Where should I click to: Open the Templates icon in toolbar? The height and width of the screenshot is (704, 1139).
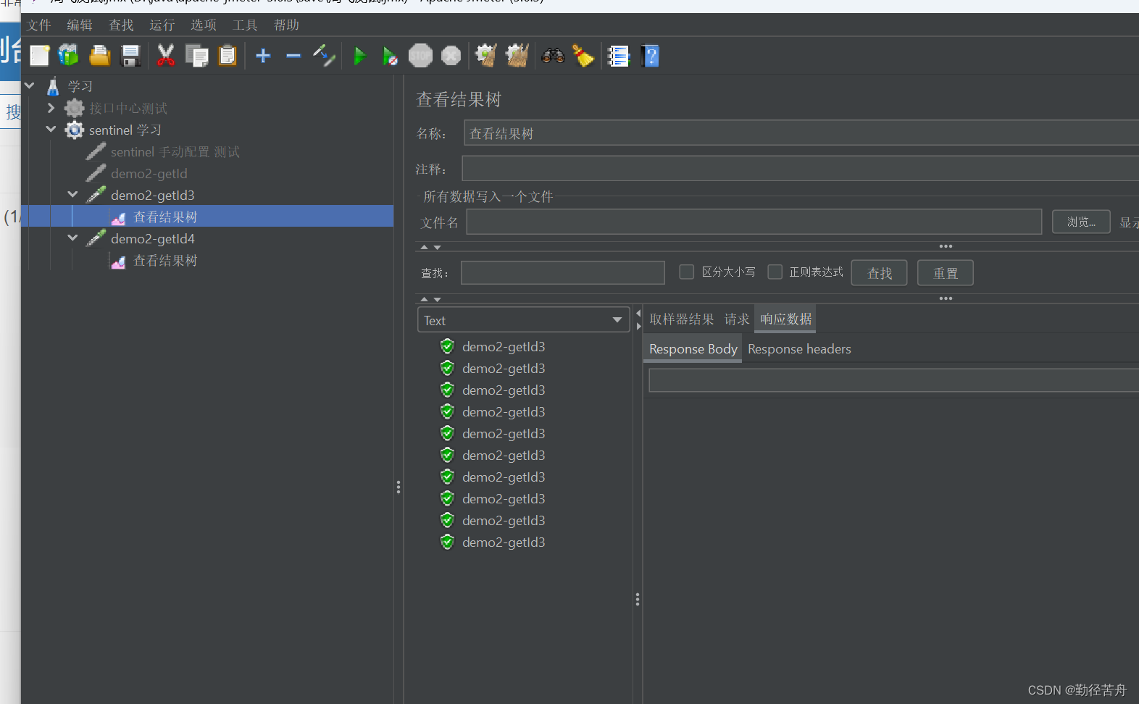click(x=69, y=56)
